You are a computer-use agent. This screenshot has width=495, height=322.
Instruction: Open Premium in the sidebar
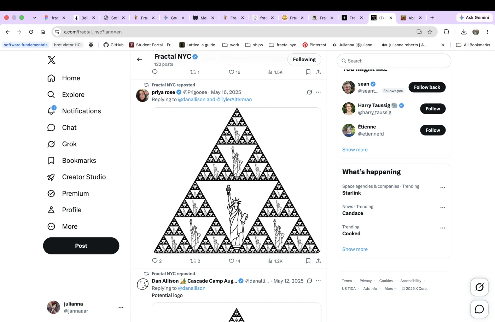click(x=68, y=194)
